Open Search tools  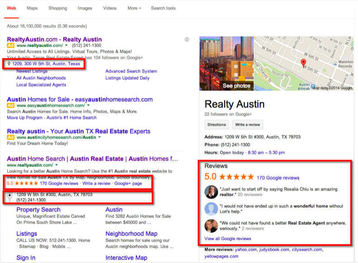pyautogui.click(x=163, y=8)
